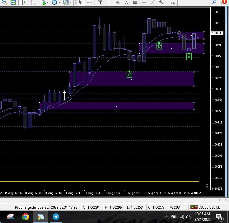Click the chart tabs scroll left arrow
Viewport: 229px width, 223px height.
click(219, 200)
